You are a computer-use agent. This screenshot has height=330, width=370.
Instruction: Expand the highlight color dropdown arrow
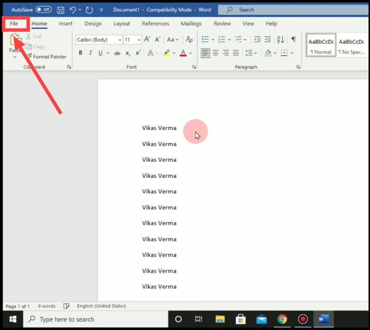tap(174, 53)
